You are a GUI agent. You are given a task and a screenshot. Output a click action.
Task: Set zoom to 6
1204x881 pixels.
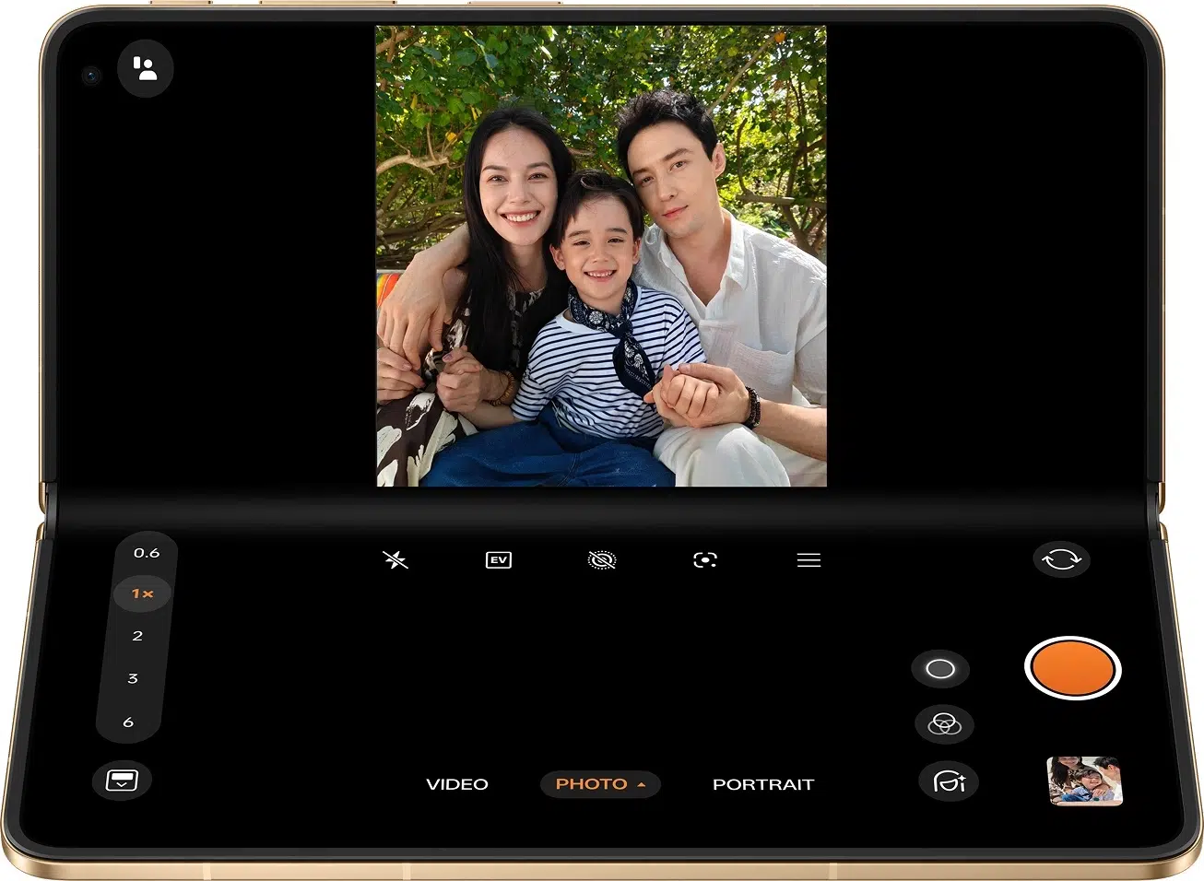(x=128, y=722)
